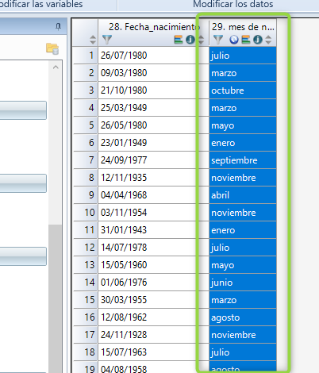Screen dimensions: 319x373
Task: Click date cell 03/11/1954
Action: click(x=153, y=213)
